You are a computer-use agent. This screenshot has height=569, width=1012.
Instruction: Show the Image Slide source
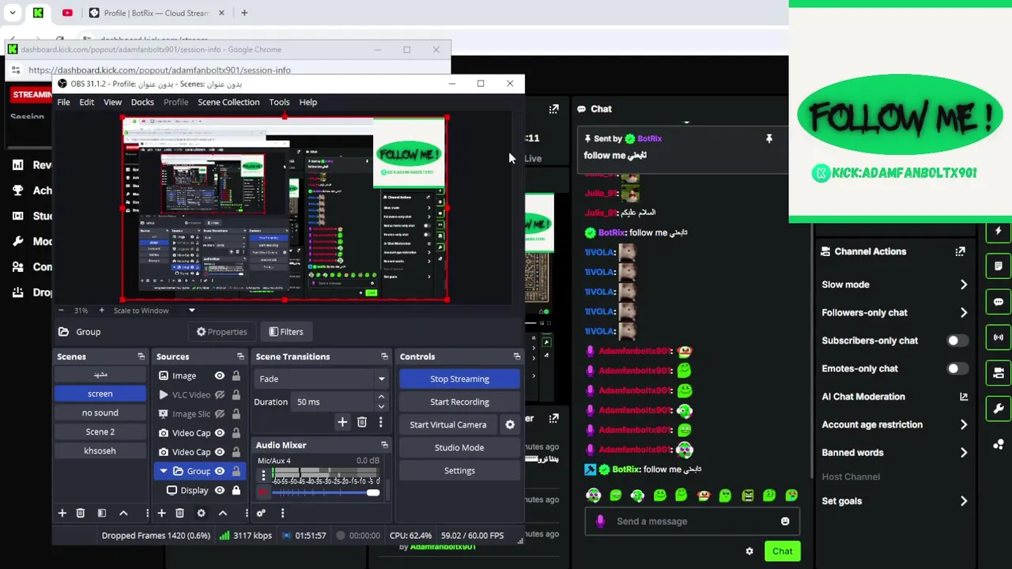[x=220, y=414]
